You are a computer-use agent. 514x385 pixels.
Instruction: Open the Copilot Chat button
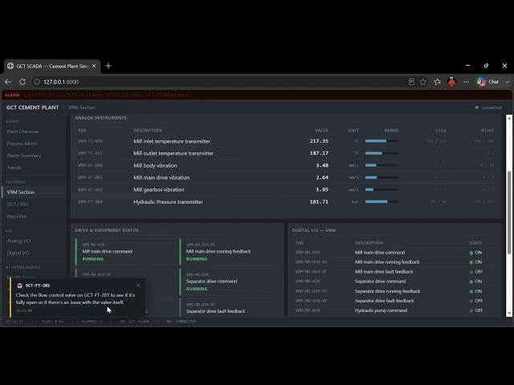488,82
